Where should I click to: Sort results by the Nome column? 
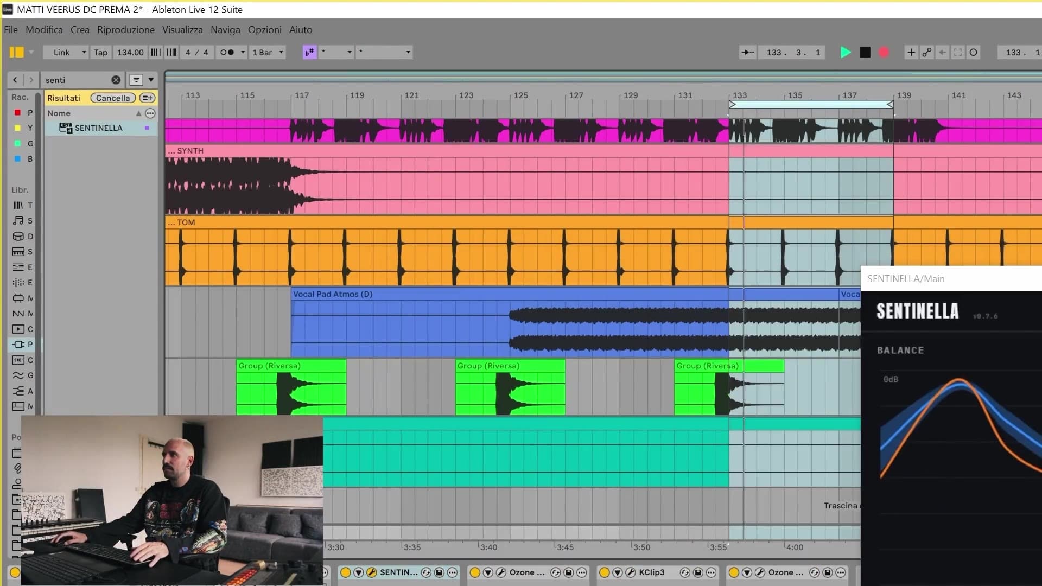[x=59, y=113]
